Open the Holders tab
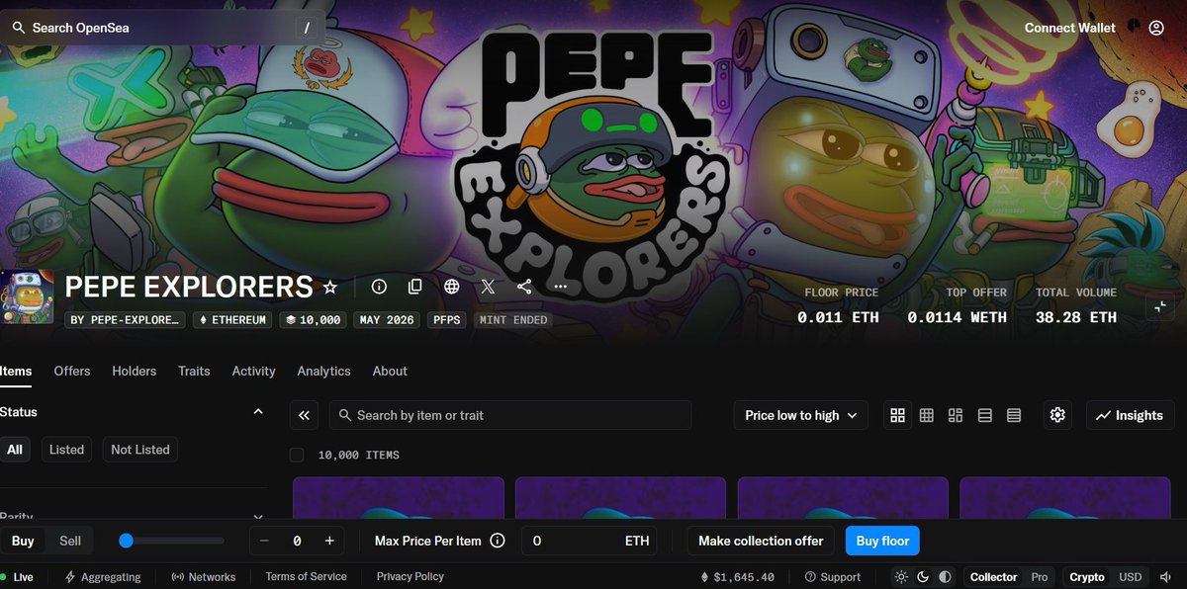1187x589 pixels. click(x=135, y=371)
